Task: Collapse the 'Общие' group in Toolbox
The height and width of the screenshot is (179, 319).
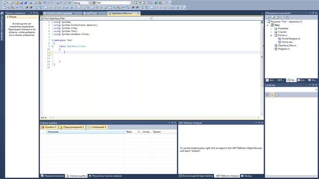Action: tap(7, 17)
